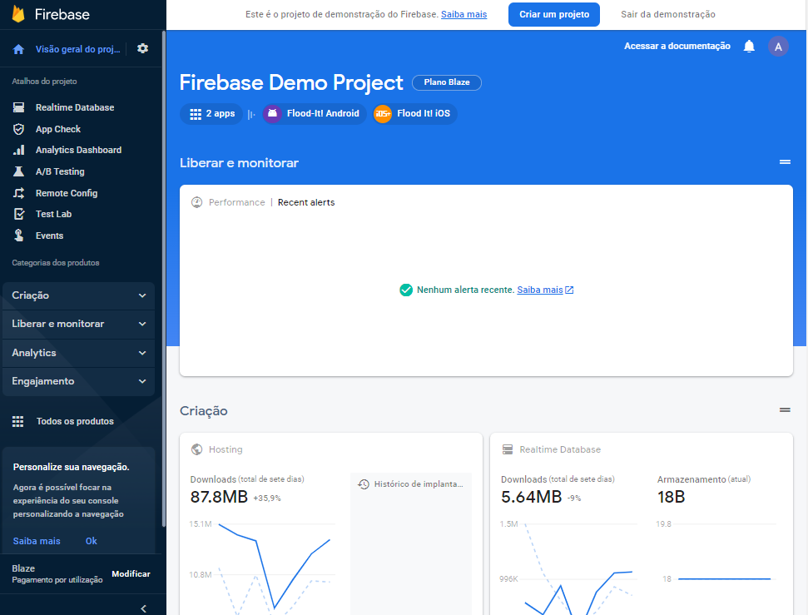Click Visão geral do projeto link
The width and height of the screenshot is (808, 615).
pyautogui.click(x=78, y=49)
